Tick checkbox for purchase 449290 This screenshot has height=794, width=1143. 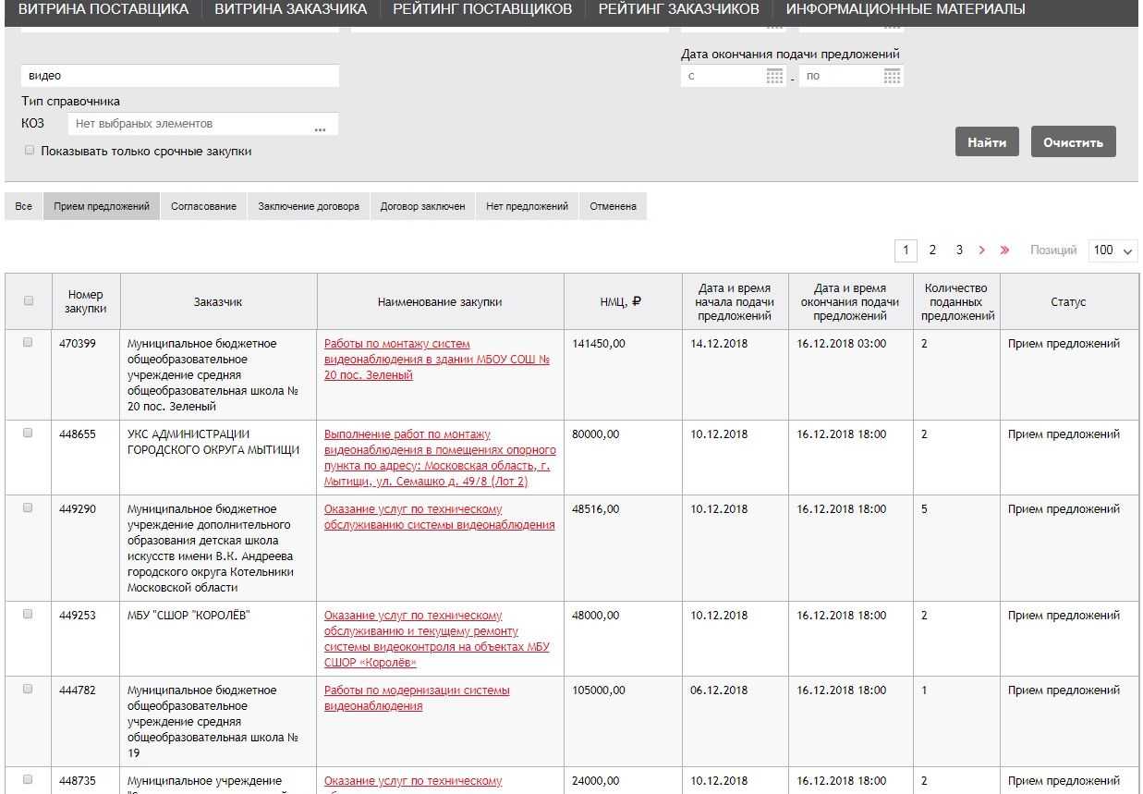(28, 508)
